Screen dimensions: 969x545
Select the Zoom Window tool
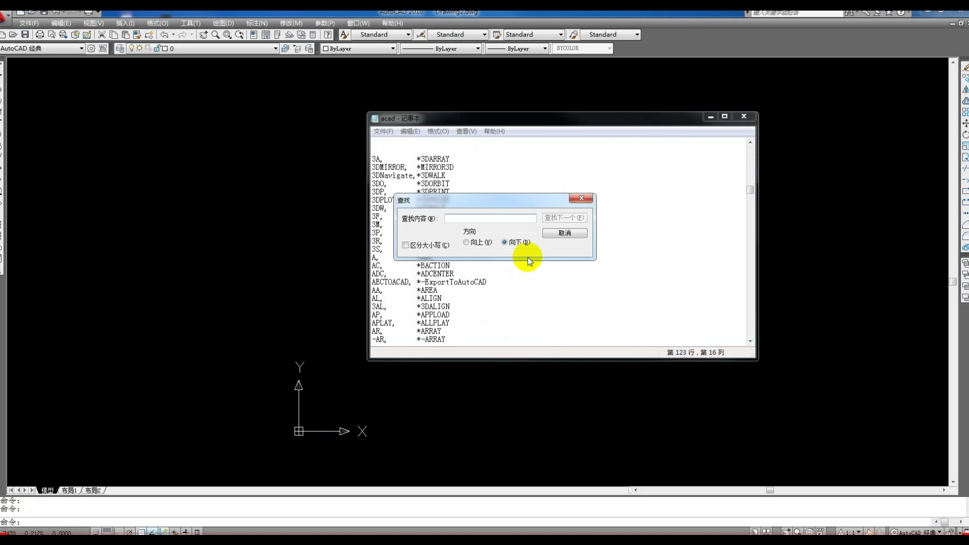tap(227, 34)
